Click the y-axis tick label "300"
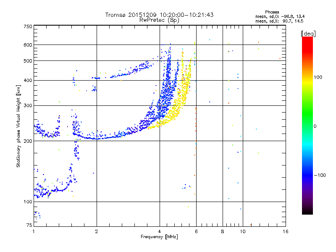 (x=28, y=106)
